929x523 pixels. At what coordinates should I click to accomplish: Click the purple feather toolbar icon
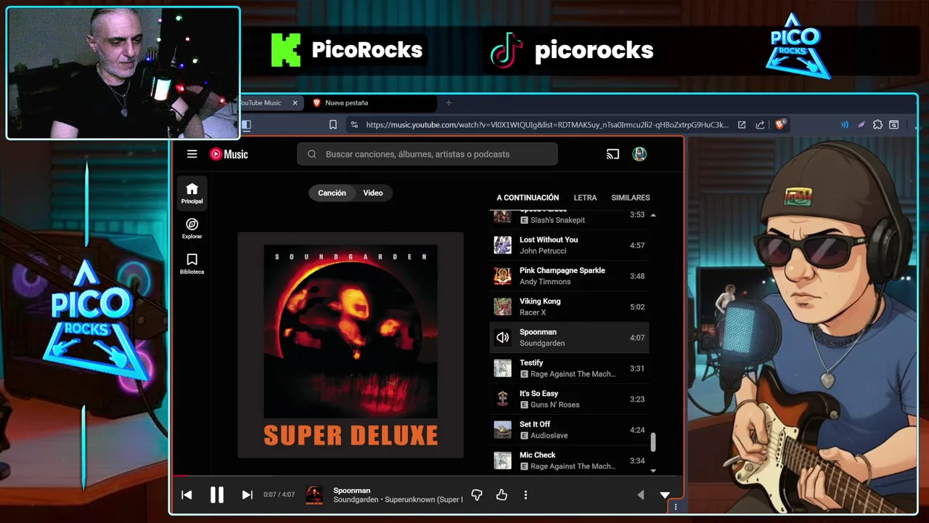pos(862,124)
